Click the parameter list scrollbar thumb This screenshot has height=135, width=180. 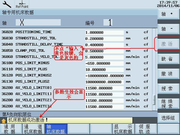tap(154, 100)
